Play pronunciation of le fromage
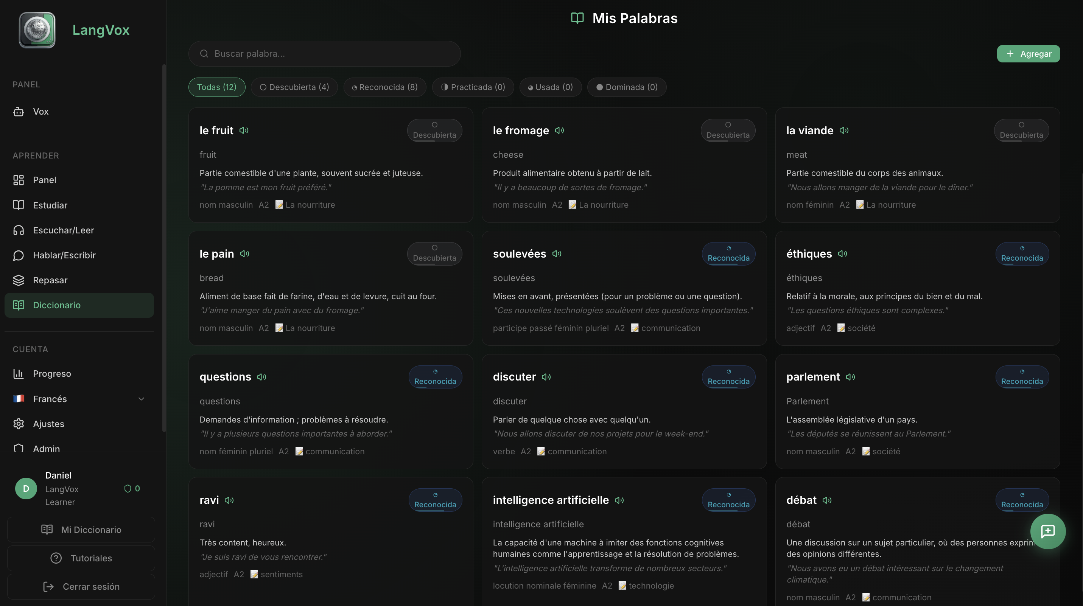Screen dimensions: 1083x606 (559, 130)
